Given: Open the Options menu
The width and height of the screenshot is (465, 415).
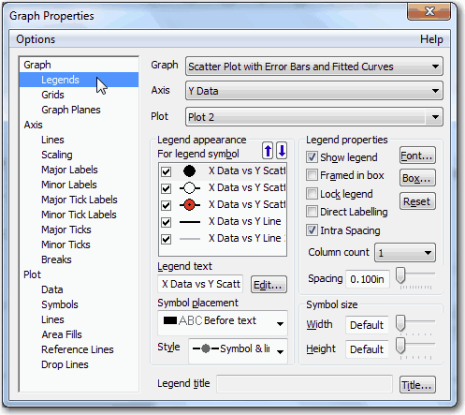Looking at the screenshot, I should point(36,39).
